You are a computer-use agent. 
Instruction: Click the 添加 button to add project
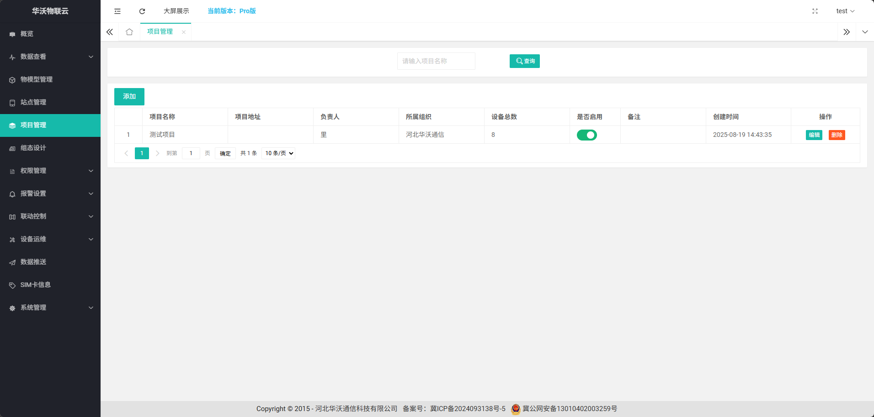[x=129, y=96]
